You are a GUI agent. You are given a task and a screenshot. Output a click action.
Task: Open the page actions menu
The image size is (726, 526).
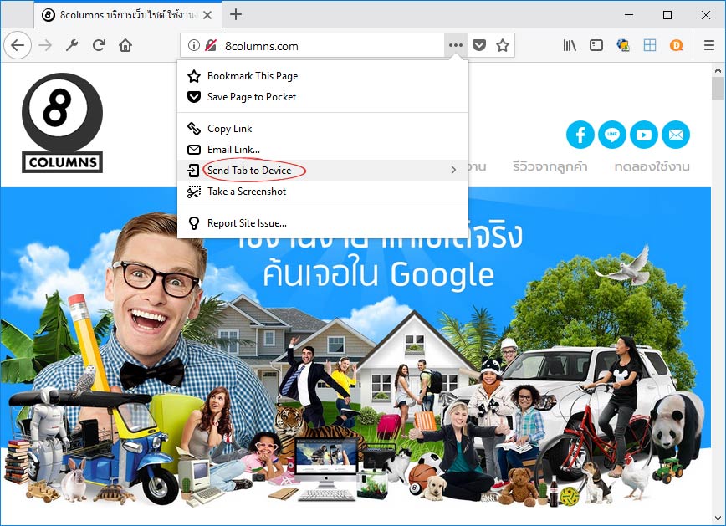click(x=455, y=46)
